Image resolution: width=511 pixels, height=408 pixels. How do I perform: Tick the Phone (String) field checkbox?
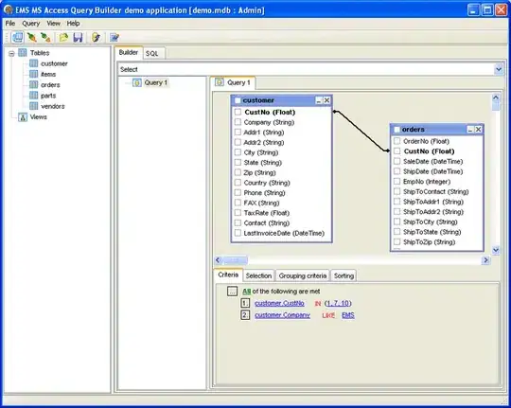(x=238, y=192)
